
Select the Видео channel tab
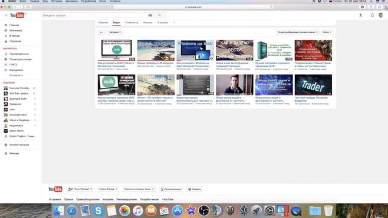point(116,22)
